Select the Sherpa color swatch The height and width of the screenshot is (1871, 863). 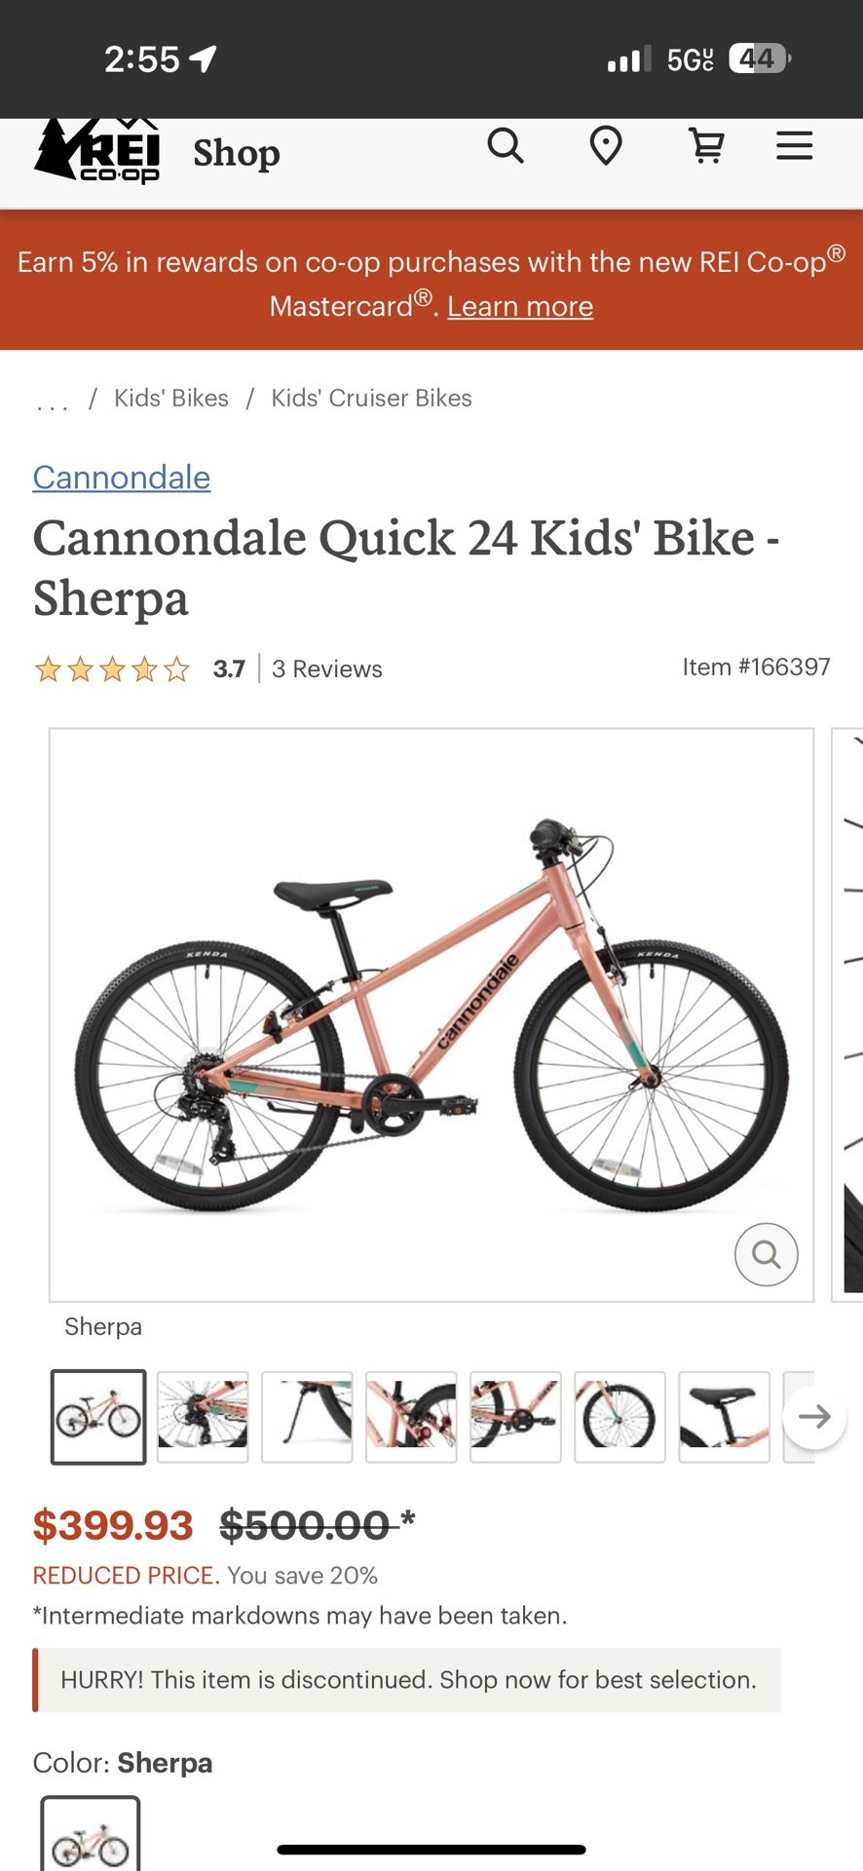click(x=91, y=1834)
